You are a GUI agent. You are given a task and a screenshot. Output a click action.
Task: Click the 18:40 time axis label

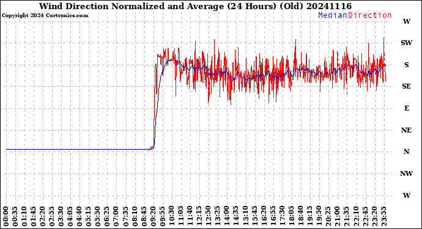(301, 216)
